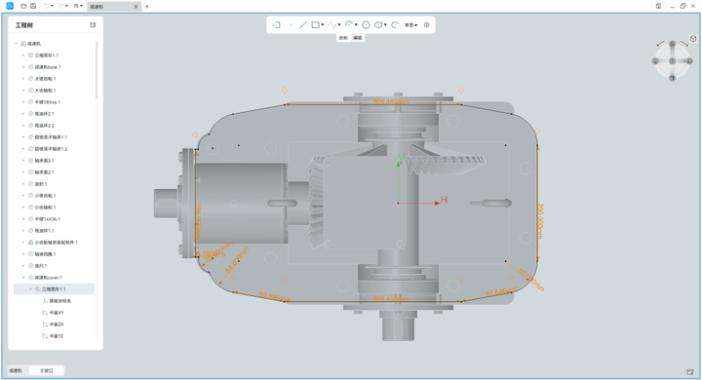
Task: Select the 甩油环2.2 tree item
Action: pos(44,126)
